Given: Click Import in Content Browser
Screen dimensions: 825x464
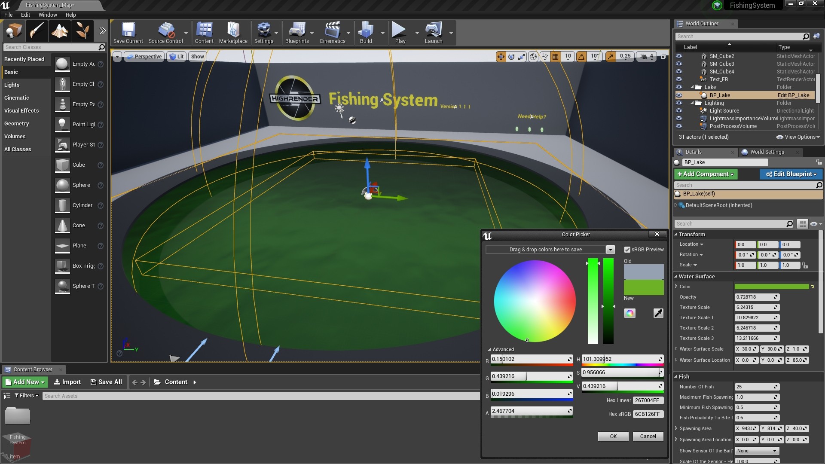Looking at the screenshot, I should click(67, 382).
